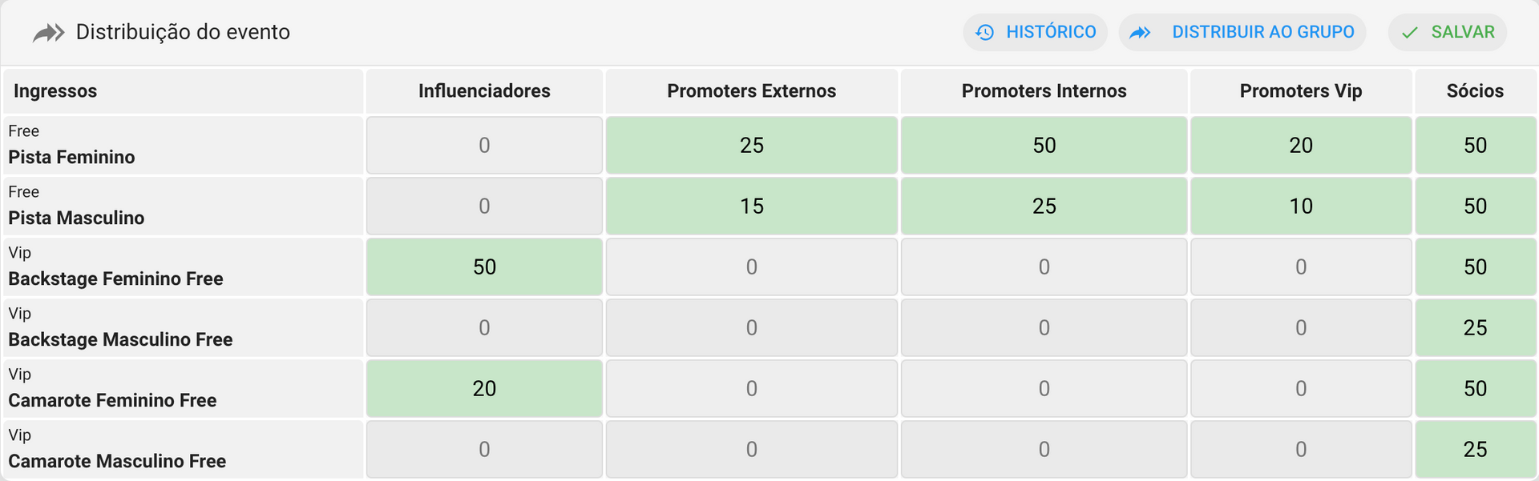Click the distribute-to-group arrow icon
This screenshot has height=481, width=1539.
(1140, 32)
